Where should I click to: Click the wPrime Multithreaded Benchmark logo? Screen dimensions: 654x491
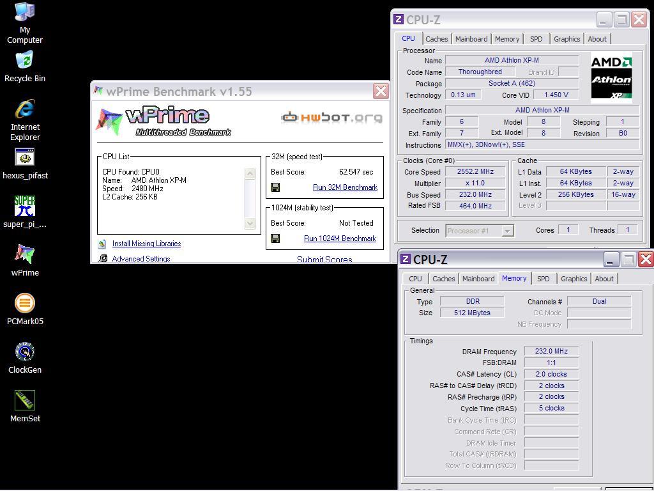click(x=163, y=121)
